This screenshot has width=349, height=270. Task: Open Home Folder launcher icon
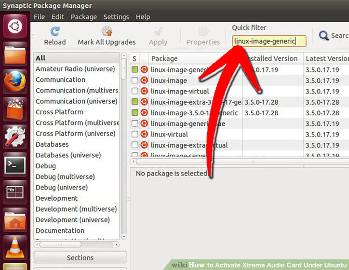point(15,220)
